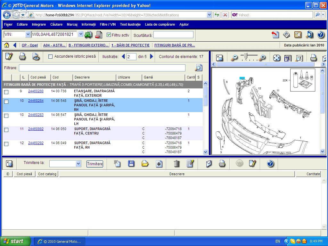
Task: Open the Trimitere la dropdown
Action: click(x=78, y=164)
